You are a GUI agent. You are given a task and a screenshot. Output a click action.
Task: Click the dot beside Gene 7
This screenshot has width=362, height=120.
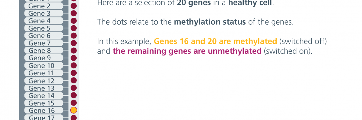pos(74,43)
